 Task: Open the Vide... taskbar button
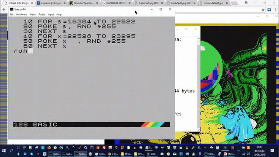tap(152, 154)
